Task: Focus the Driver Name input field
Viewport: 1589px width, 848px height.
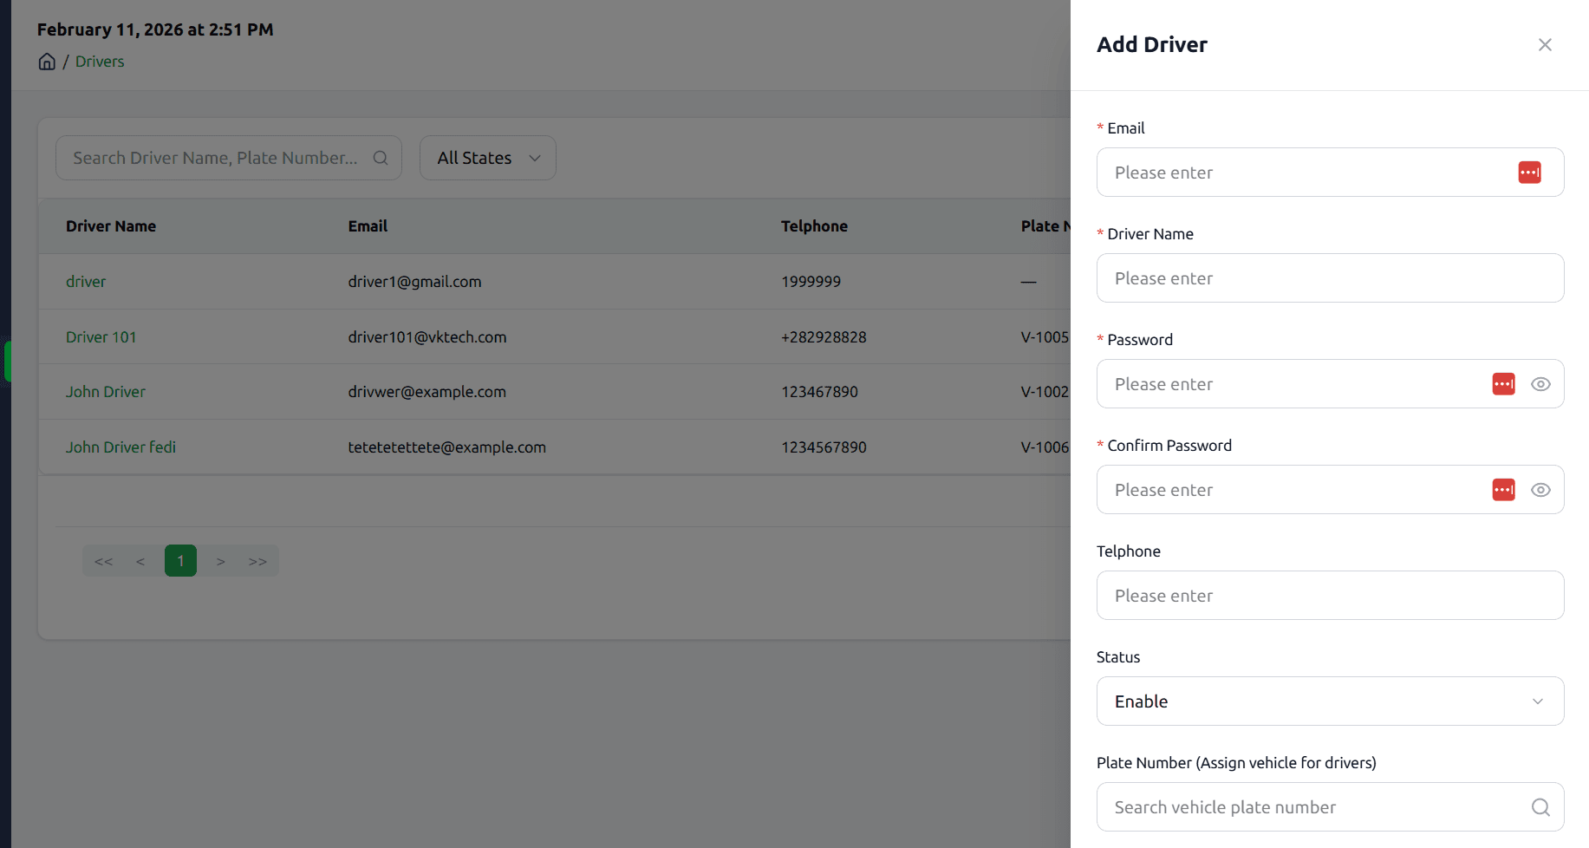Action: coord(1329,278)
